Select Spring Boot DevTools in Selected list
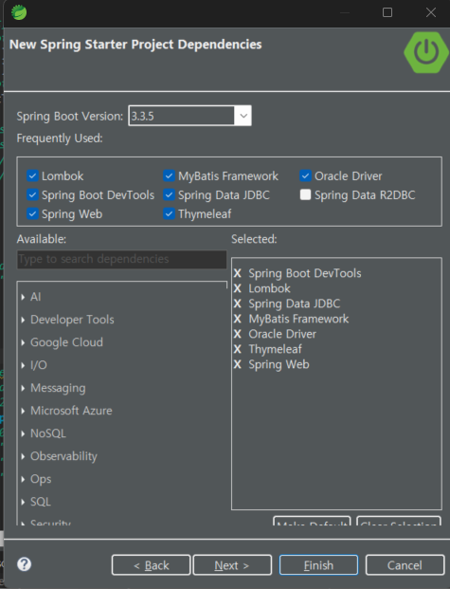This screenshot has width=450, height=589. click(x=305, y=273)
